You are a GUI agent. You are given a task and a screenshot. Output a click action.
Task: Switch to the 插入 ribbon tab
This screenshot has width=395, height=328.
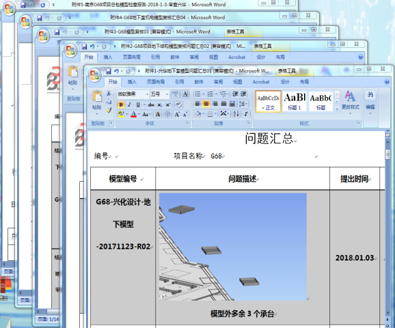[132, 81]
